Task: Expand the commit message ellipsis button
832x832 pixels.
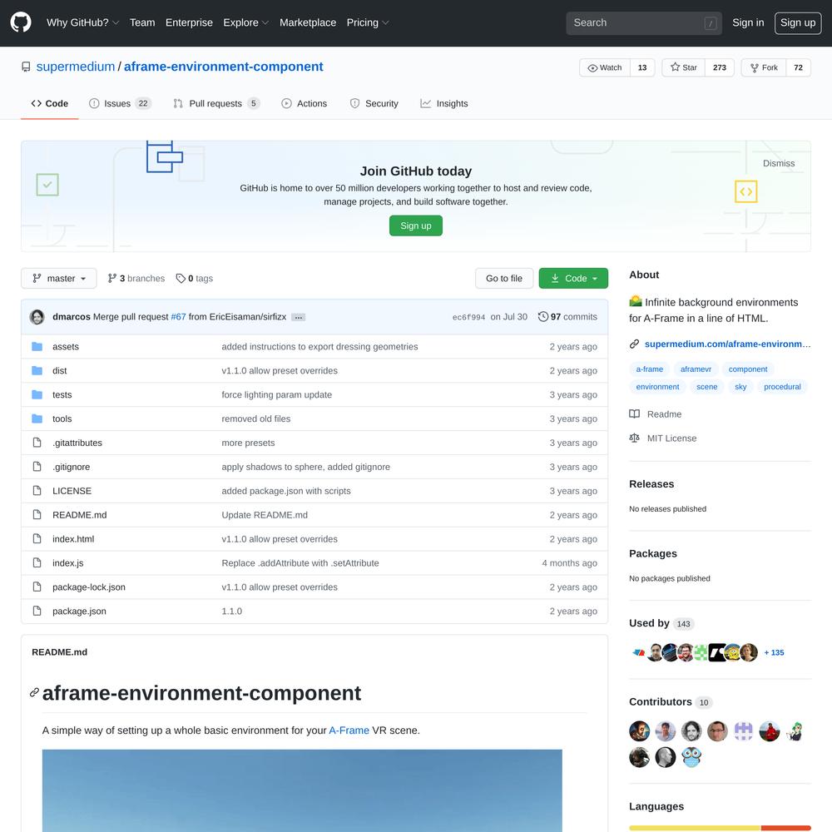Action: click(x=298, y=317)
